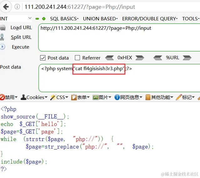The image size is (200, 178).
Task: Click the green plus icon in HackBar
Action: [x=44, y=19]
